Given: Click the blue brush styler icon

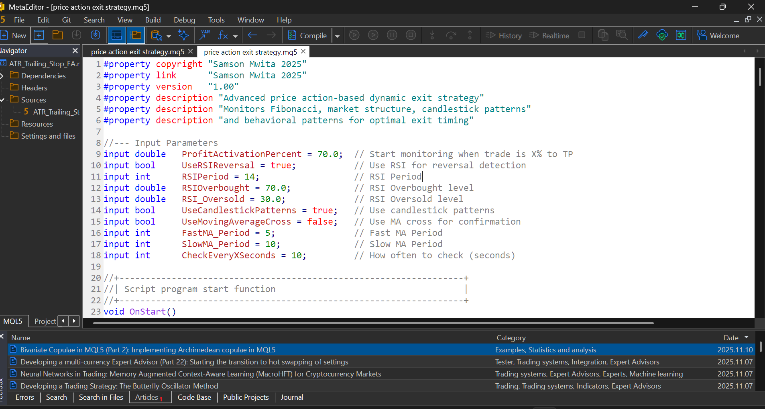Looking at the screenshot, I should pyautogui.click(x=643, y=35).
